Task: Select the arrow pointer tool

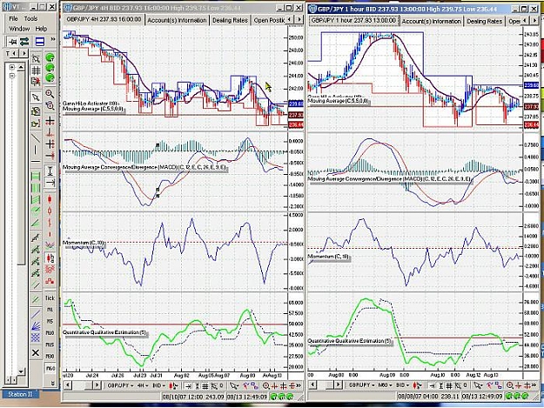Action: click(36, 97)
